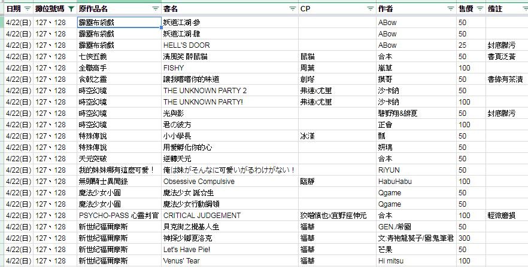The width and height of the screenshot is (528, 267).
Task: Select the 日期 header cell
Action: tap(19, 9)
